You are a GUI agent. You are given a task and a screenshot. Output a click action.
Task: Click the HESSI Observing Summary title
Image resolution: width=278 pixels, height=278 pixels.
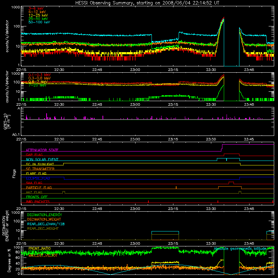coord(147,3)
